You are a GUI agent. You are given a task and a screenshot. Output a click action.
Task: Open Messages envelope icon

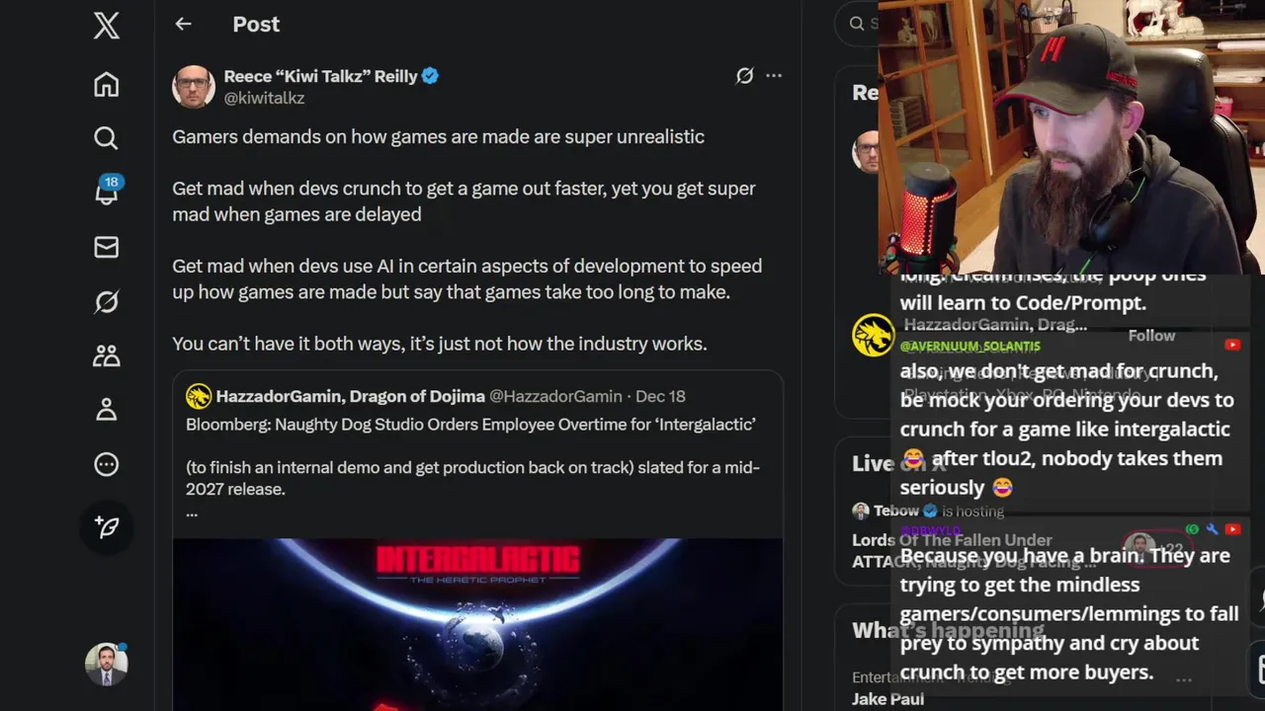pyautogui.click(x=106, y=247)
